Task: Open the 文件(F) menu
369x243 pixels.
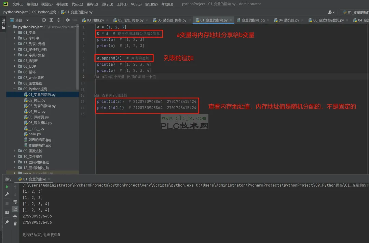Action: [18, 4]
